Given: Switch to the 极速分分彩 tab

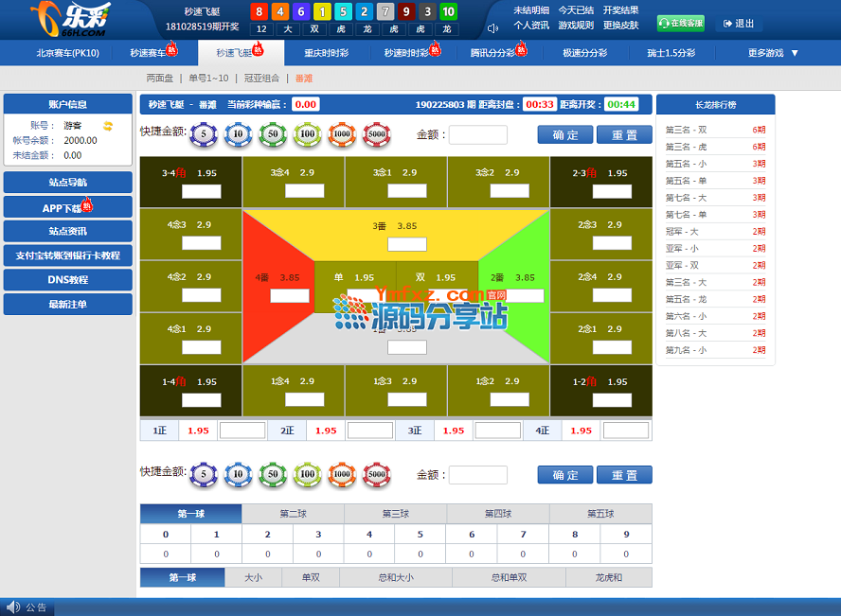Looking at the screenshot, I should 584,53.
